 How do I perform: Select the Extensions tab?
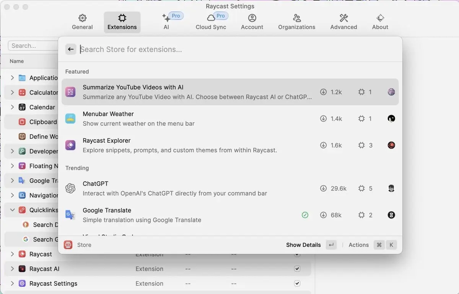click(122, 22)
